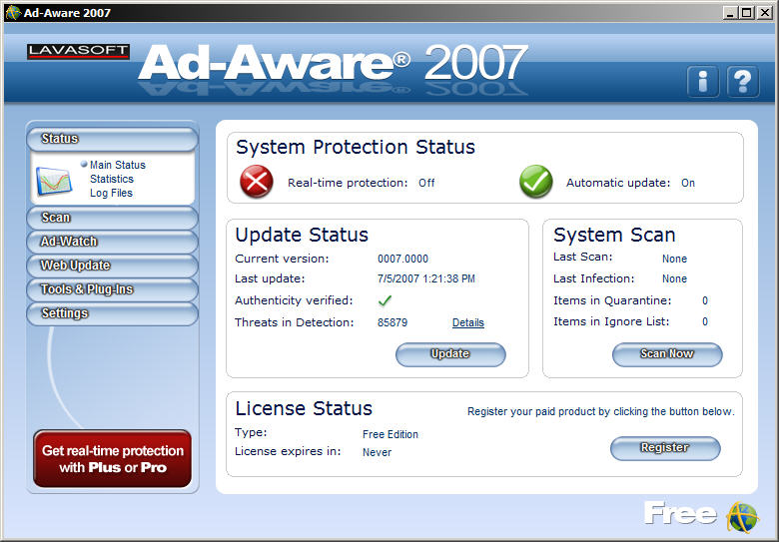Click the Lavasoft logo in the header

(x=79, y=51)
